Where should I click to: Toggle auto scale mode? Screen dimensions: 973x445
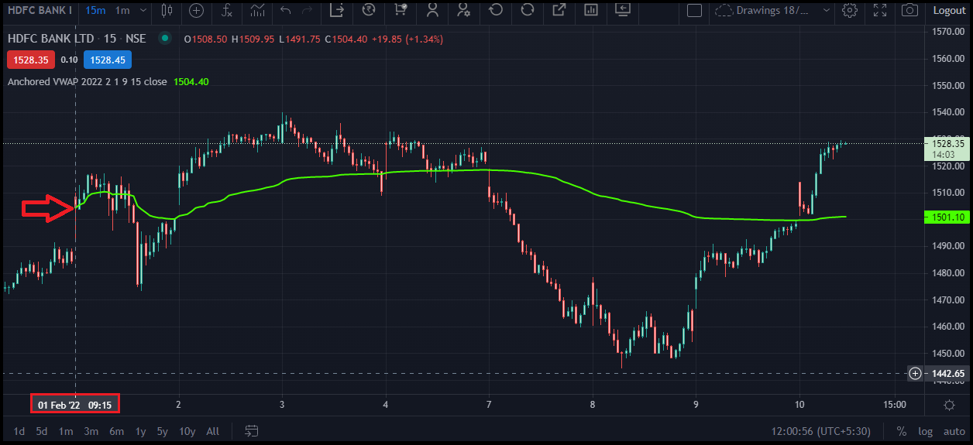[x=954, y=431]
